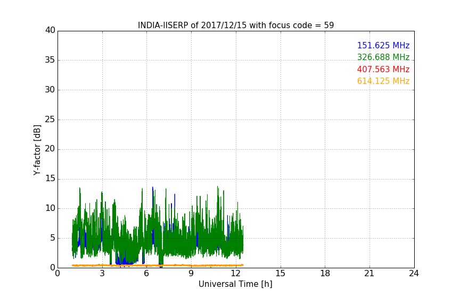Click the y-axis tick label 35
The width and height of the screenshot is (460, 306).
(x=50, y=60)
